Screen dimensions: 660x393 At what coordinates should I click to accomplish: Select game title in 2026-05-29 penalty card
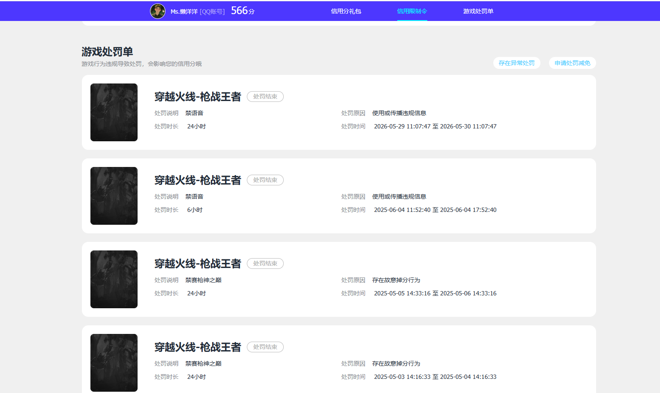pos(198,97)
